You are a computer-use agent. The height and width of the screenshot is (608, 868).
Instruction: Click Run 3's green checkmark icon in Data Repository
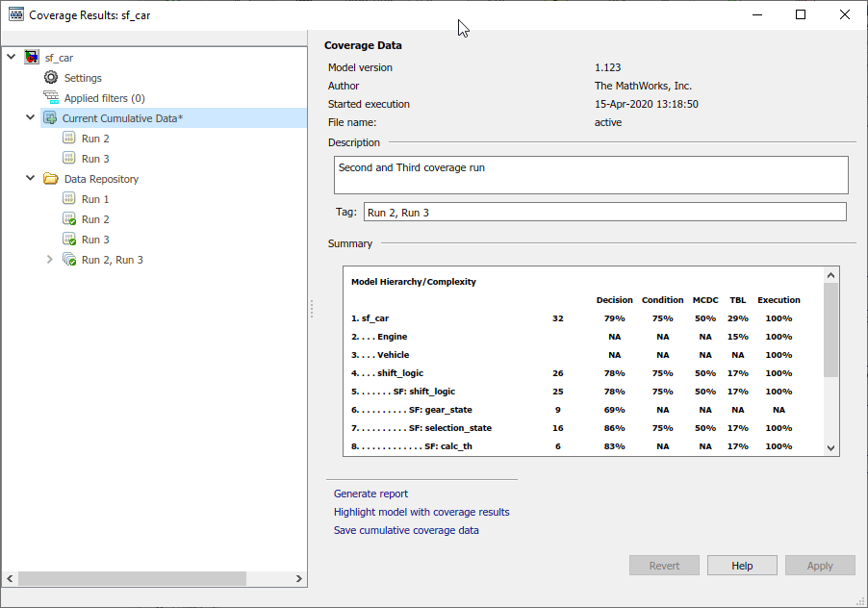(x=68, y=239)
